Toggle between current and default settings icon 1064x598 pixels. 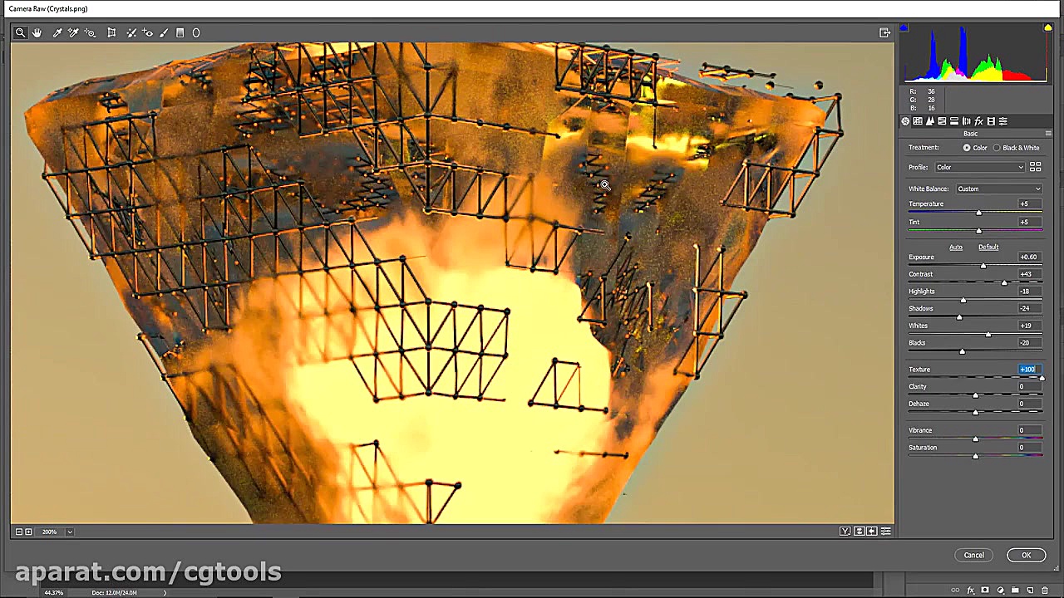click(x=886, y=532)
